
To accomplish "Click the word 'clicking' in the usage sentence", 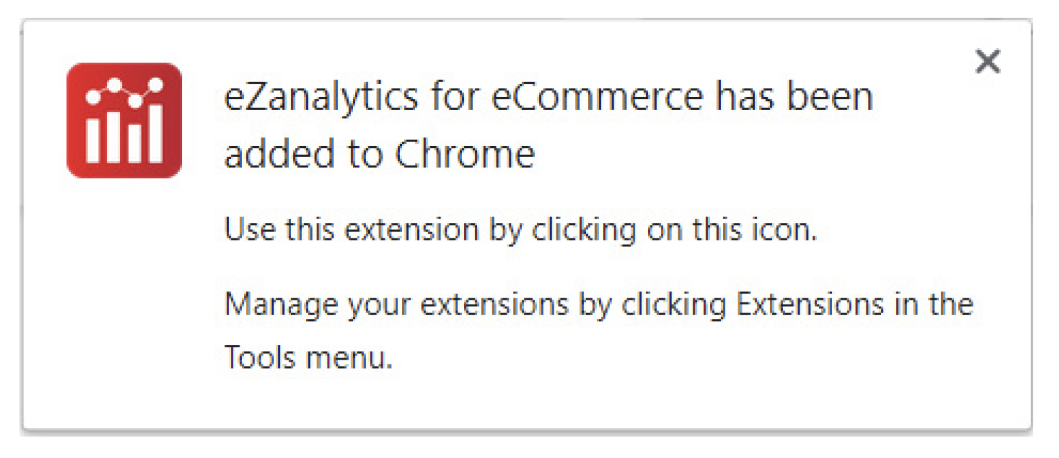I will (584, 230).
